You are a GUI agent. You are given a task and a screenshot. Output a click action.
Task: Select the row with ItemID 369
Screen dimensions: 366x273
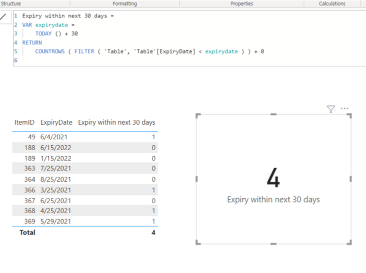click(x=85, y=222)
